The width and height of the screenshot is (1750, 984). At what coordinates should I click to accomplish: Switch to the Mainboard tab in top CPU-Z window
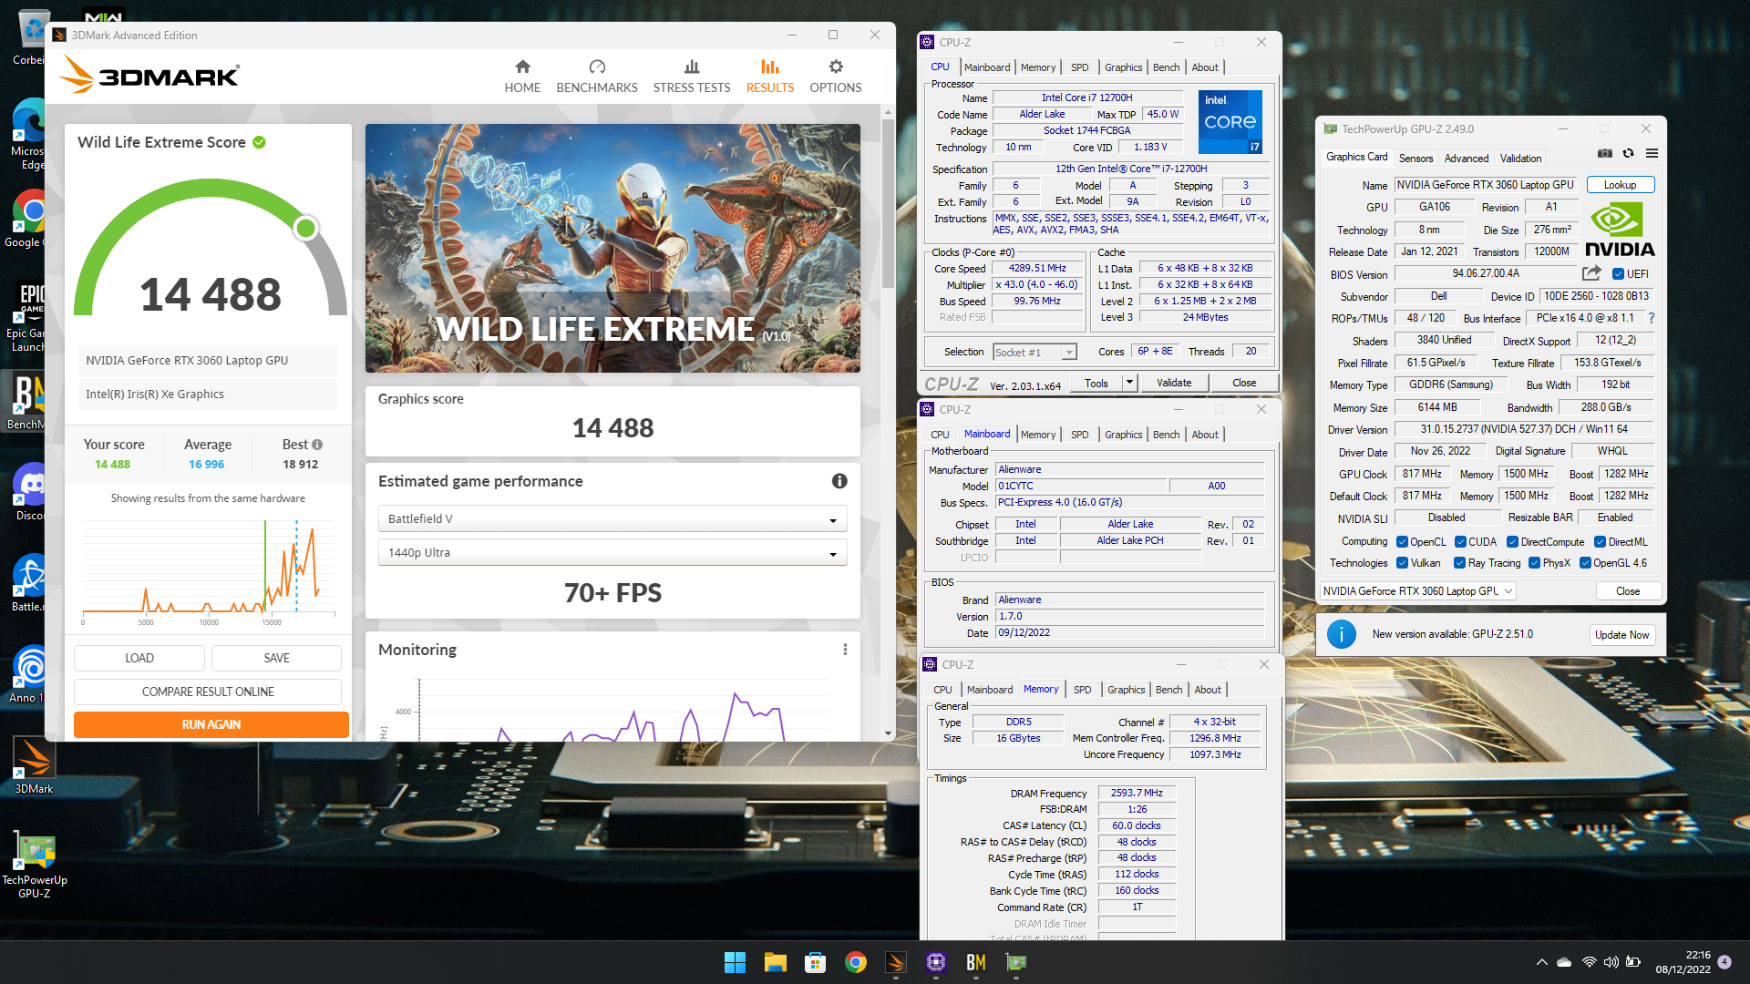click(x=986, y=67)
